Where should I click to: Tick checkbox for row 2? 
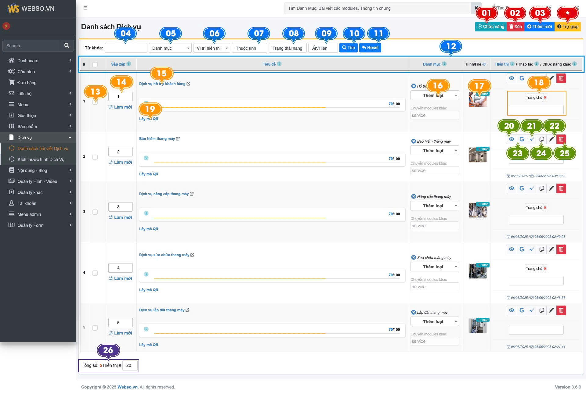pos(95,157)
